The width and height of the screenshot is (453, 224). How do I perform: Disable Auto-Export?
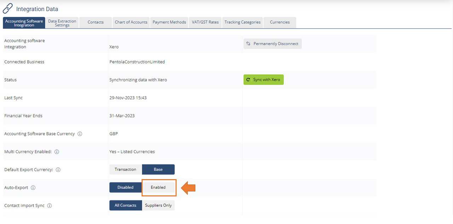click(125, 187)
